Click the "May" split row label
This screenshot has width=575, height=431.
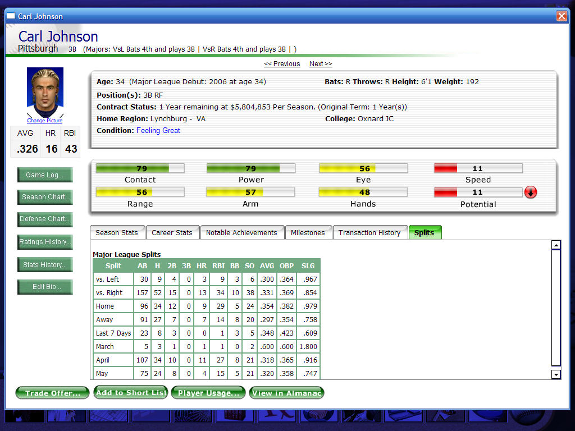point(102,374)
